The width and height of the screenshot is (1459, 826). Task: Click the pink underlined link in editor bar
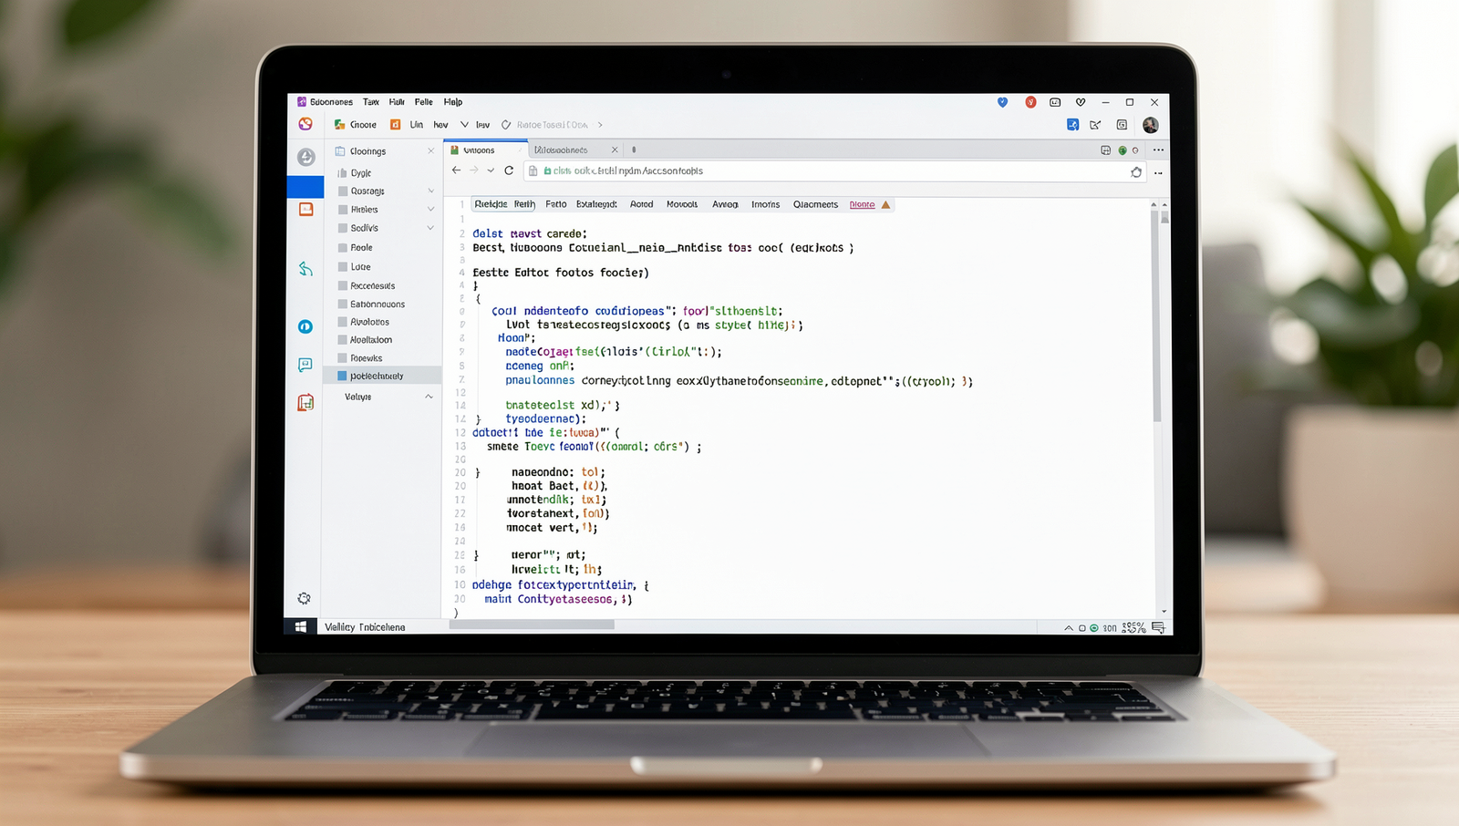click(x=862, y=204)
